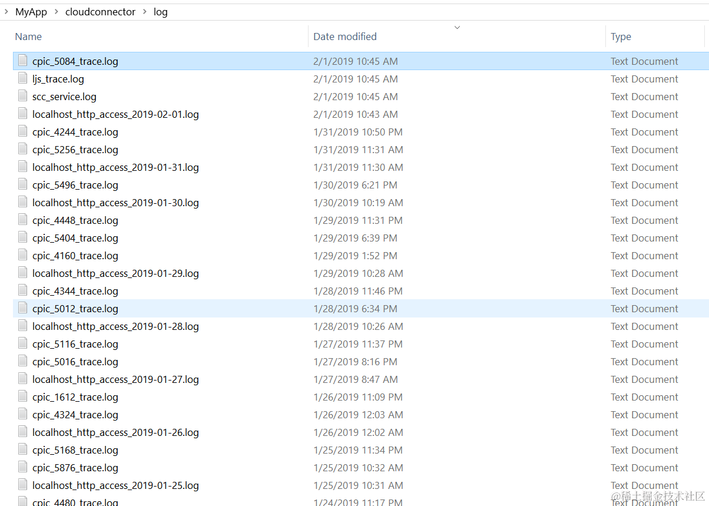Go to cloudconnector folder in breadcrumb
Viewport: 709px width, 506px height.
101,12
